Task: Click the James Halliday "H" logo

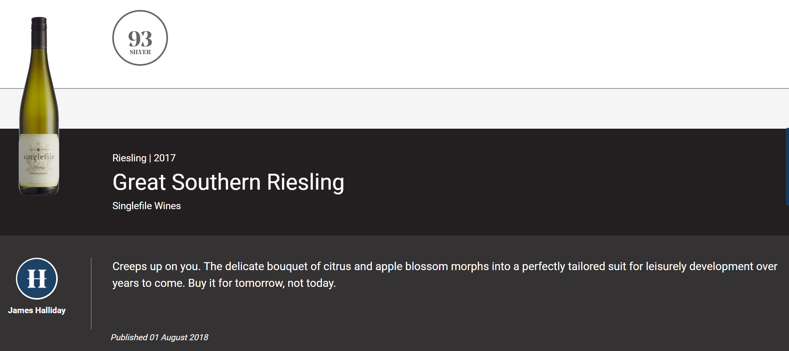Action: [37, 278]
